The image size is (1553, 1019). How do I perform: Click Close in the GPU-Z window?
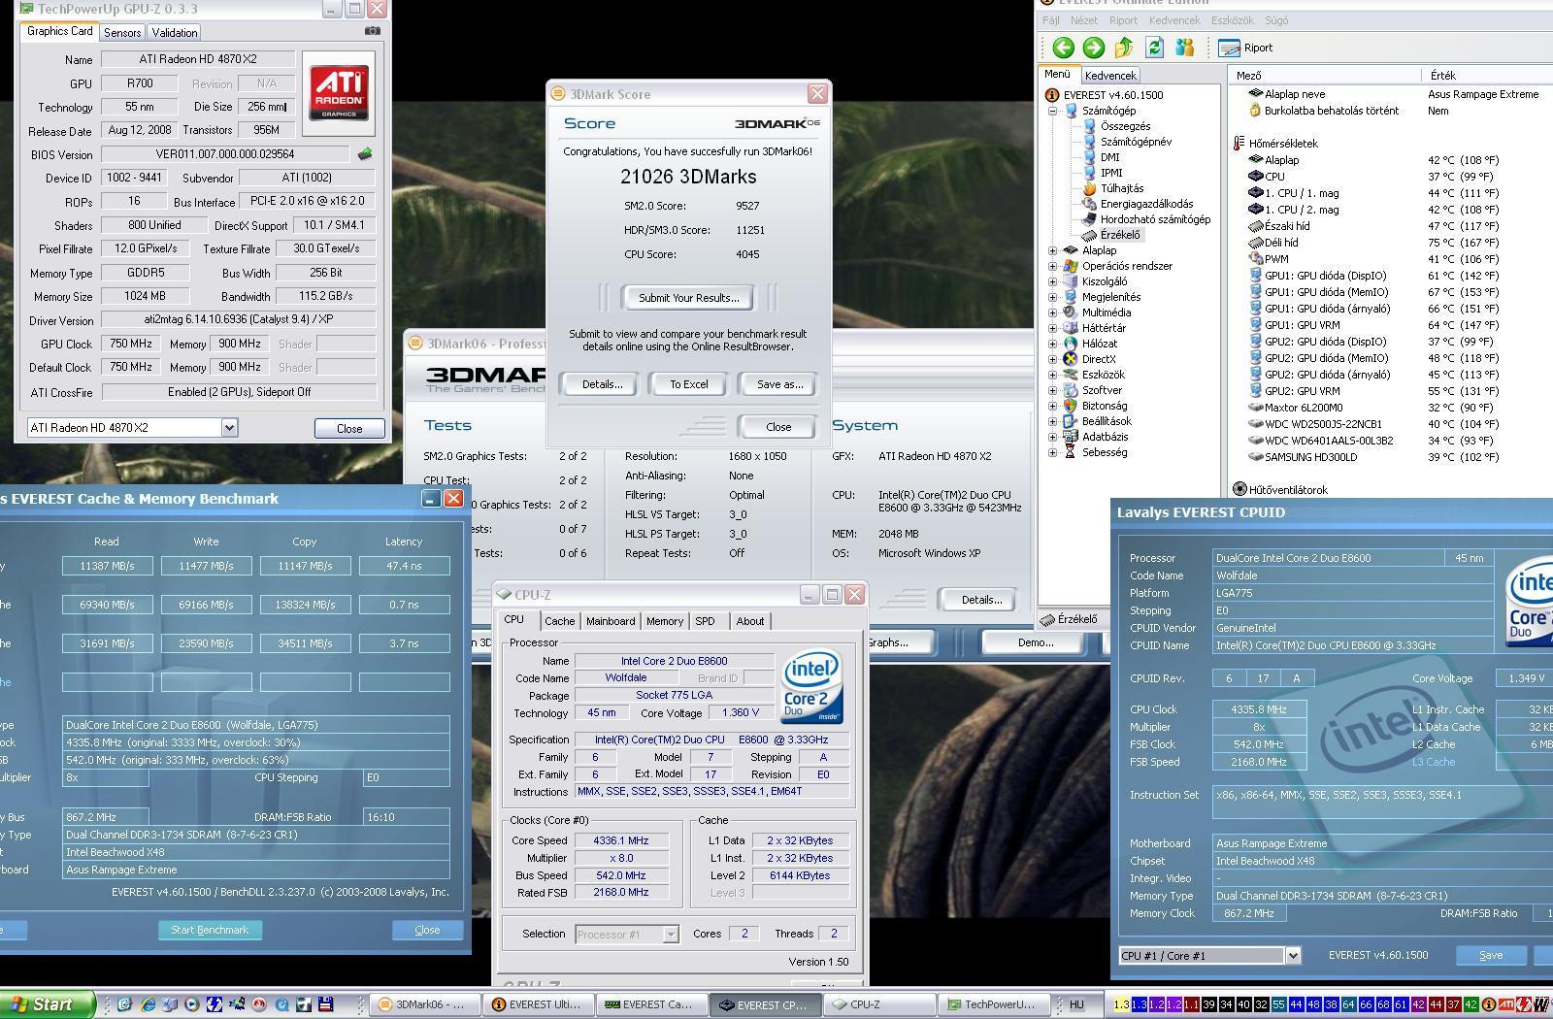click(349, 428)
